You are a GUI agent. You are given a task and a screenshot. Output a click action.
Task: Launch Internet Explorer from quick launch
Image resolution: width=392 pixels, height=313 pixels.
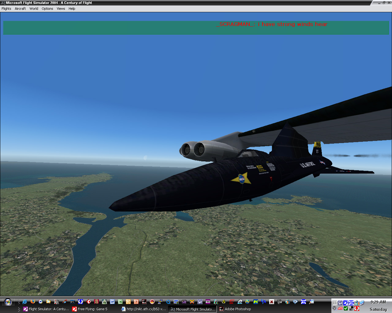click(x=25, y=302)
